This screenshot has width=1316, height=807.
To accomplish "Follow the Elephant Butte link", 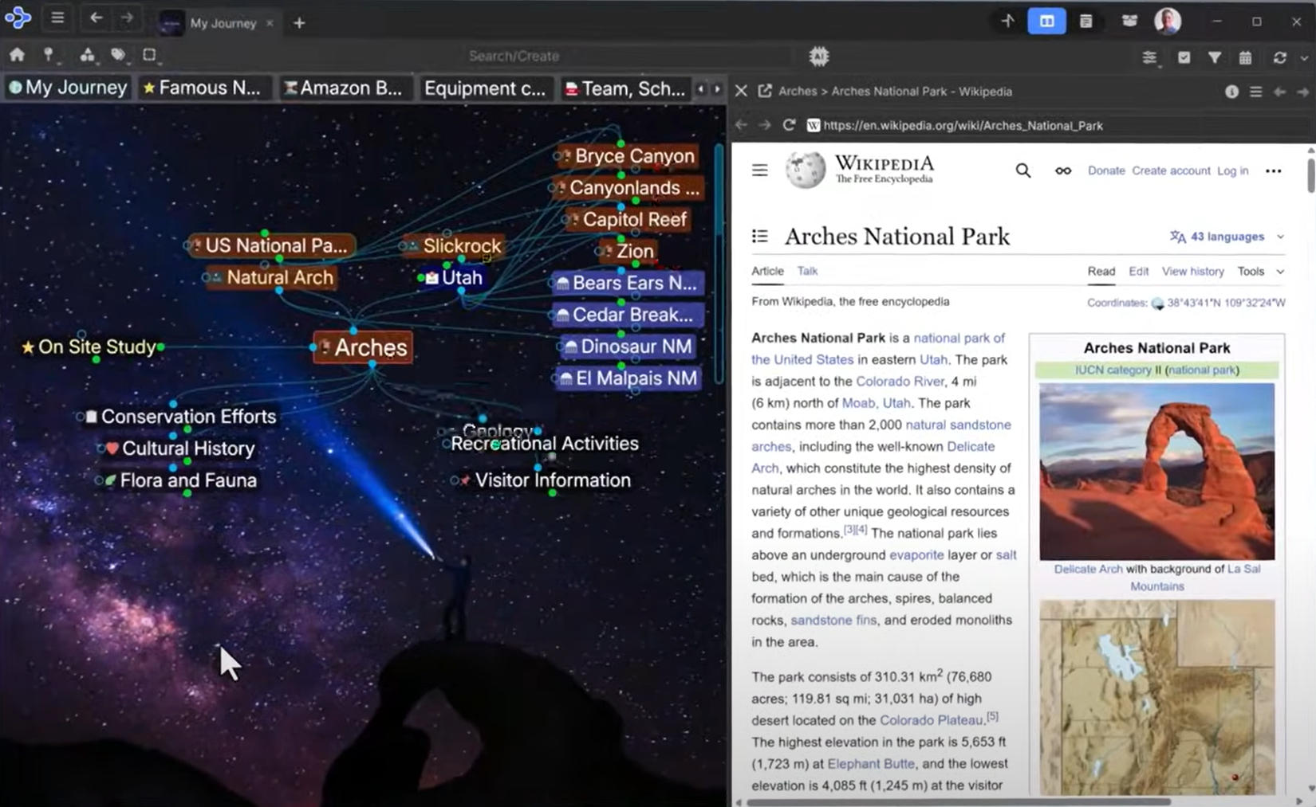I will [871, 764].
